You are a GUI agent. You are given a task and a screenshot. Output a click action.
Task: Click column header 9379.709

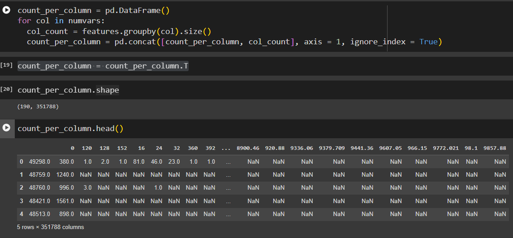[x=332, y=148]
